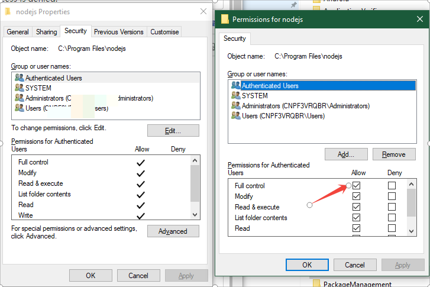
Task: Click Administrators group icon in Properties list
Action: [x=19, y=98]
